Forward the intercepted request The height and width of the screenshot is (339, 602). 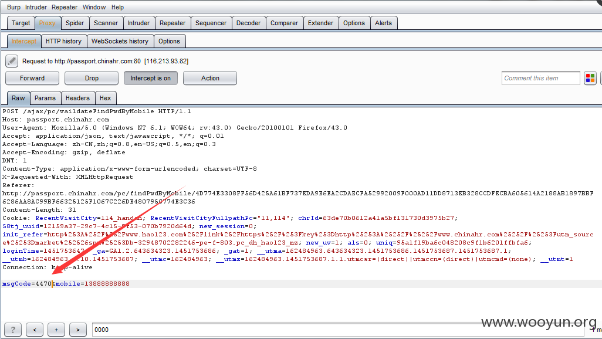pos(32,78)
